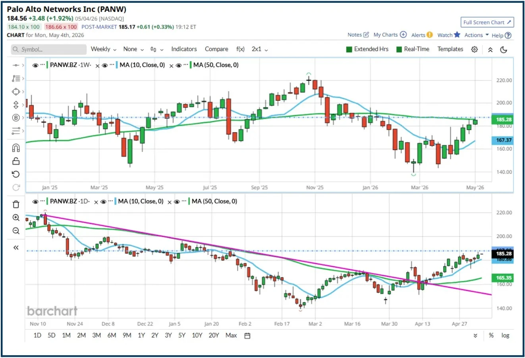Click the unlock drawings padlock icon
525x358 pixels.
[16, 161]
